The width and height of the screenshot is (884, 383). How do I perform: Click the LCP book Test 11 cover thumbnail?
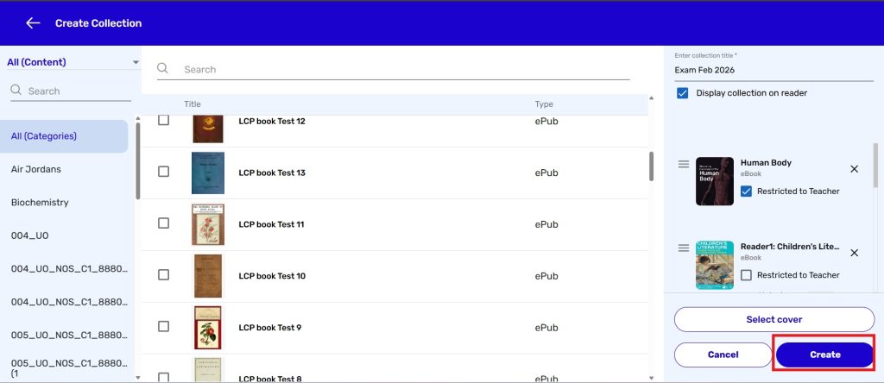pos(207,224)
